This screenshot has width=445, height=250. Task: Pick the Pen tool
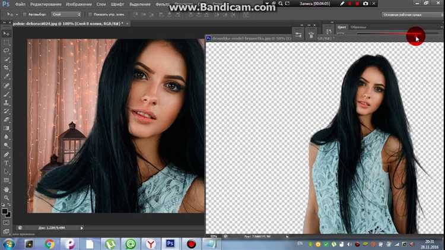7,154
